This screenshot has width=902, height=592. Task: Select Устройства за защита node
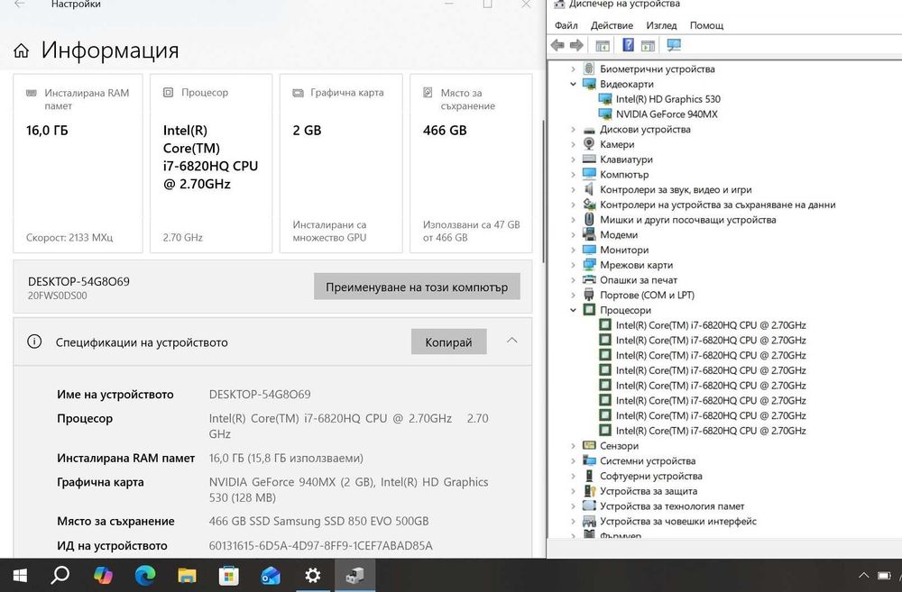point(649,491)
